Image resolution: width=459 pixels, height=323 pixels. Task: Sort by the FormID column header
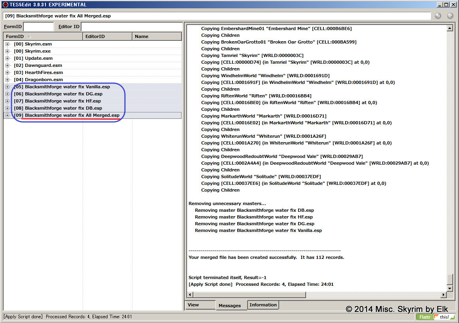(x=43, y=36)
